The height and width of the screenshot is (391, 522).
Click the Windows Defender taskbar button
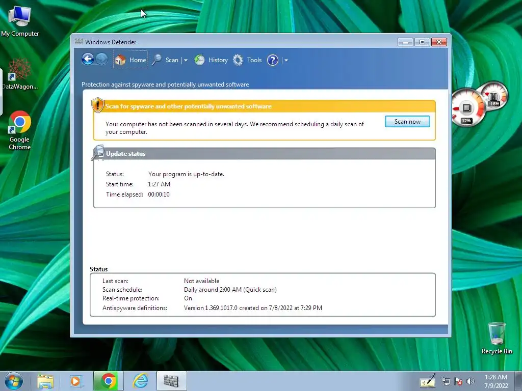171,381
